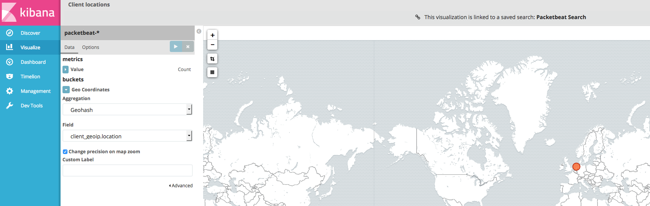Switch to the Options tab

tap(90, 47)
